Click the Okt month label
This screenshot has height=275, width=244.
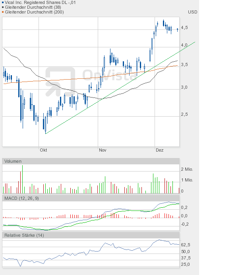coord(43,150)
